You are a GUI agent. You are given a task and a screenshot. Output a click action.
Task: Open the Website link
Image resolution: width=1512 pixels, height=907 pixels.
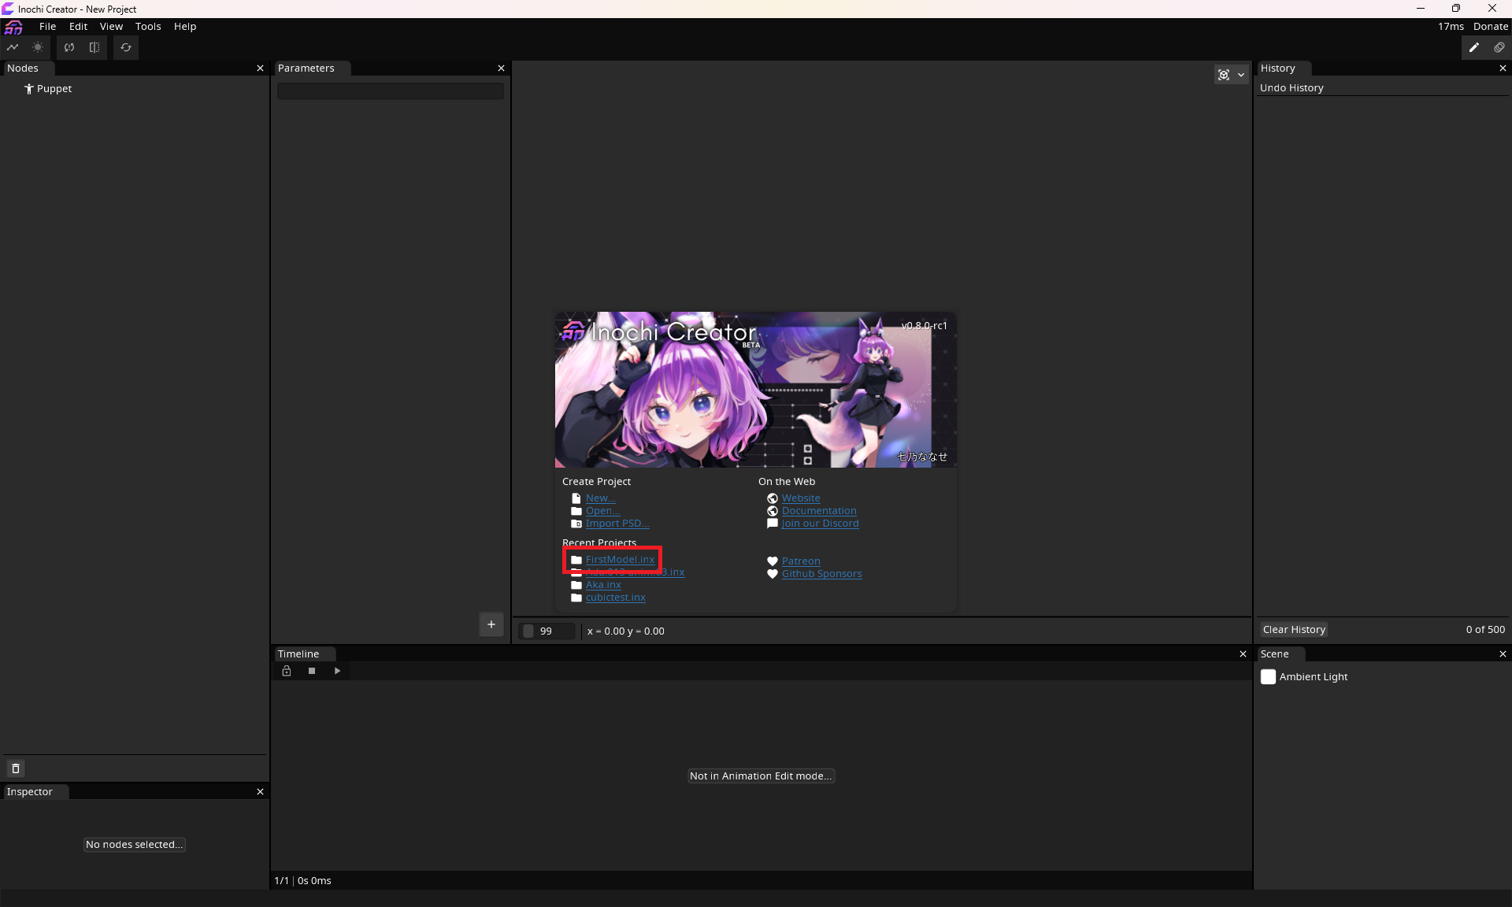[x=801, y=498]
